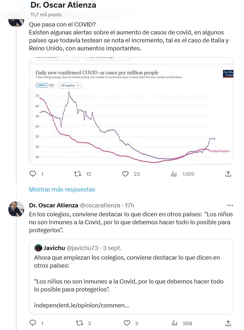Retweet the colegios post
The height and width of the screenshot is (330, 244).
(79, 323)
